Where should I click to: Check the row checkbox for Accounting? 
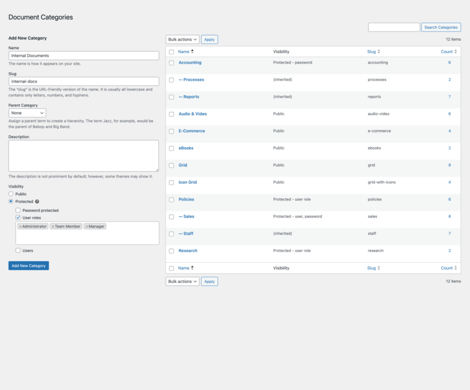pos(171,62)
